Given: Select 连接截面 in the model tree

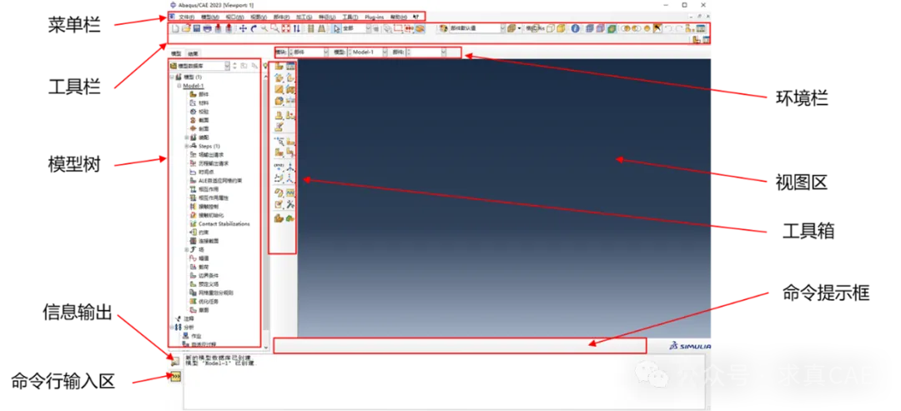Looking at the screenshot, I should [208, 241].
